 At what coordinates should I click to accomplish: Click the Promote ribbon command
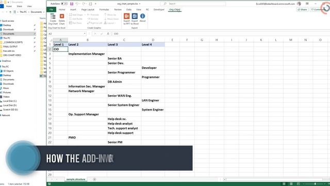tap(93, 15)
